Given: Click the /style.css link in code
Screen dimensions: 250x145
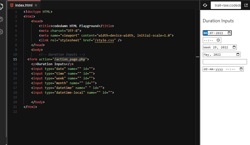Looking at the screenshot, I should pos(104,40).
